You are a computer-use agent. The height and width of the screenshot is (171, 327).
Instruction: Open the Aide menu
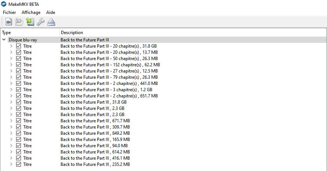[51, 12]
